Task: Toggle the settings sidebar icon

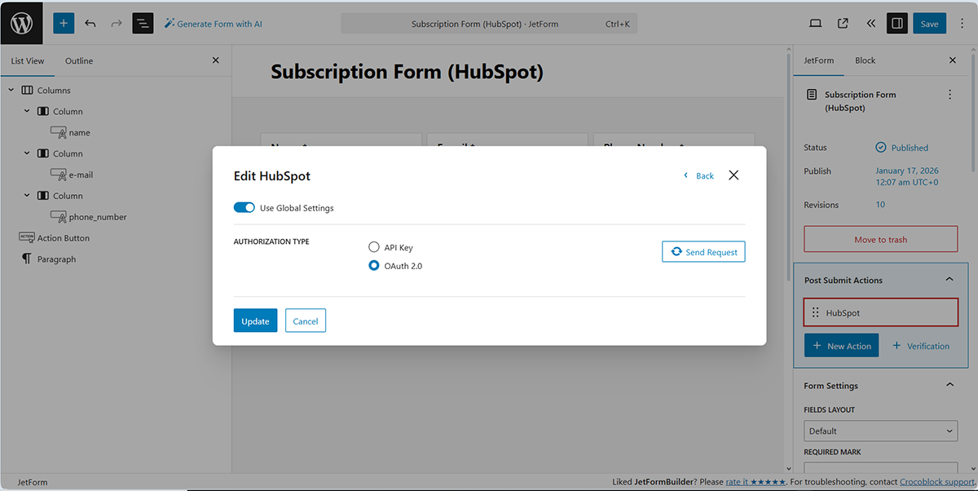Action: [896, 24]
